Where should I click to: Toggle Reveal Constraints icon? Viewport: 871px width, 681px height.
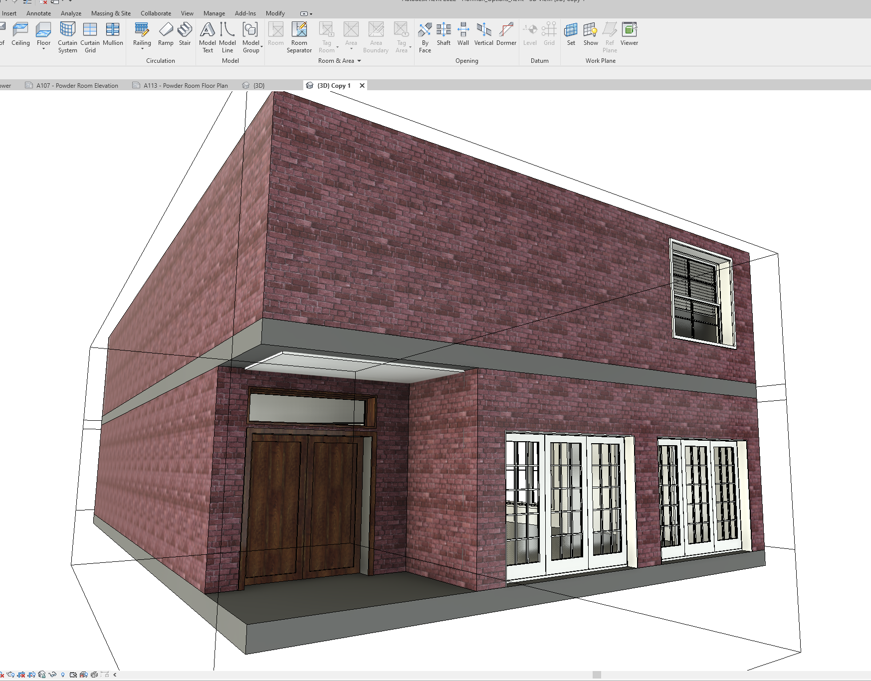[x=105, y=675]
